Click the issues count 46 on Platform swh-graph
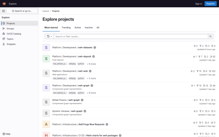Viewport: 219px width, 137px height. pyautogui.click(x=212, y=86)
